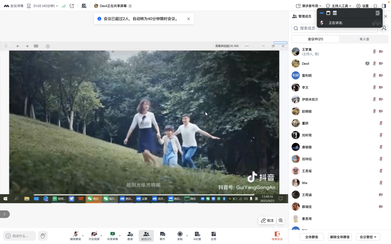
Task: Click the raise hand icon
Action: coord(43,236)
